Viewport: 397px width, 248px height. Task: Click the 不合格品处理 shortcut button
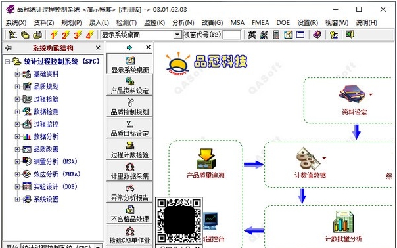coord(129,213)
